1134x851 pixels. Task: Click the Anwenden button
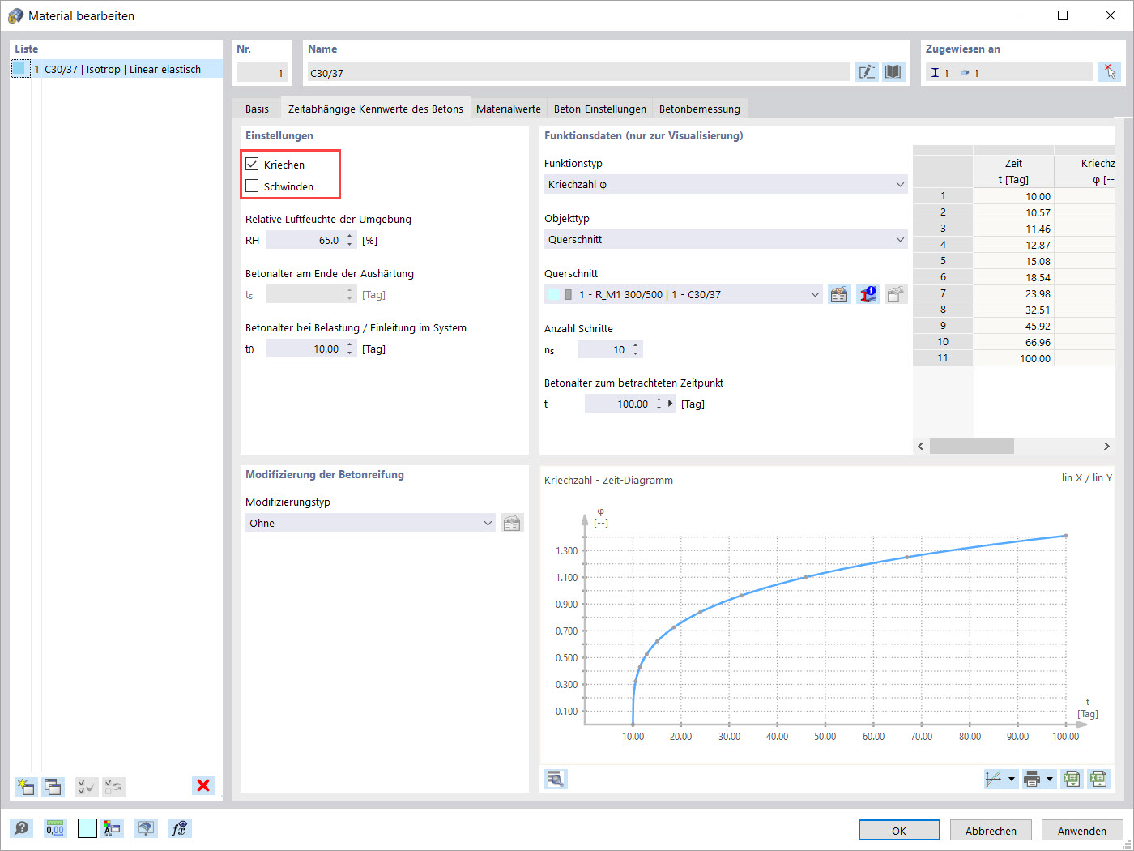point(1082,830)
